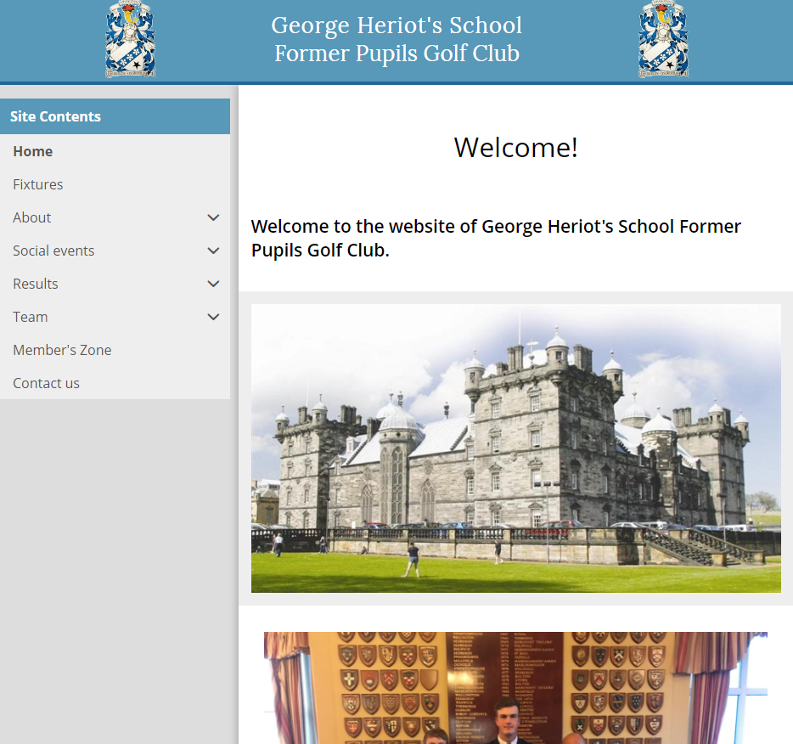Open the Fixtures page
Viewport: 793px width, 744px height.
point(38,184)
